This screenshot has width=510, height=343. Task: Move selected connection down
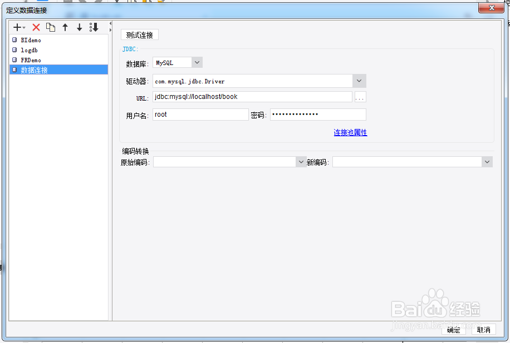(80, 28)
